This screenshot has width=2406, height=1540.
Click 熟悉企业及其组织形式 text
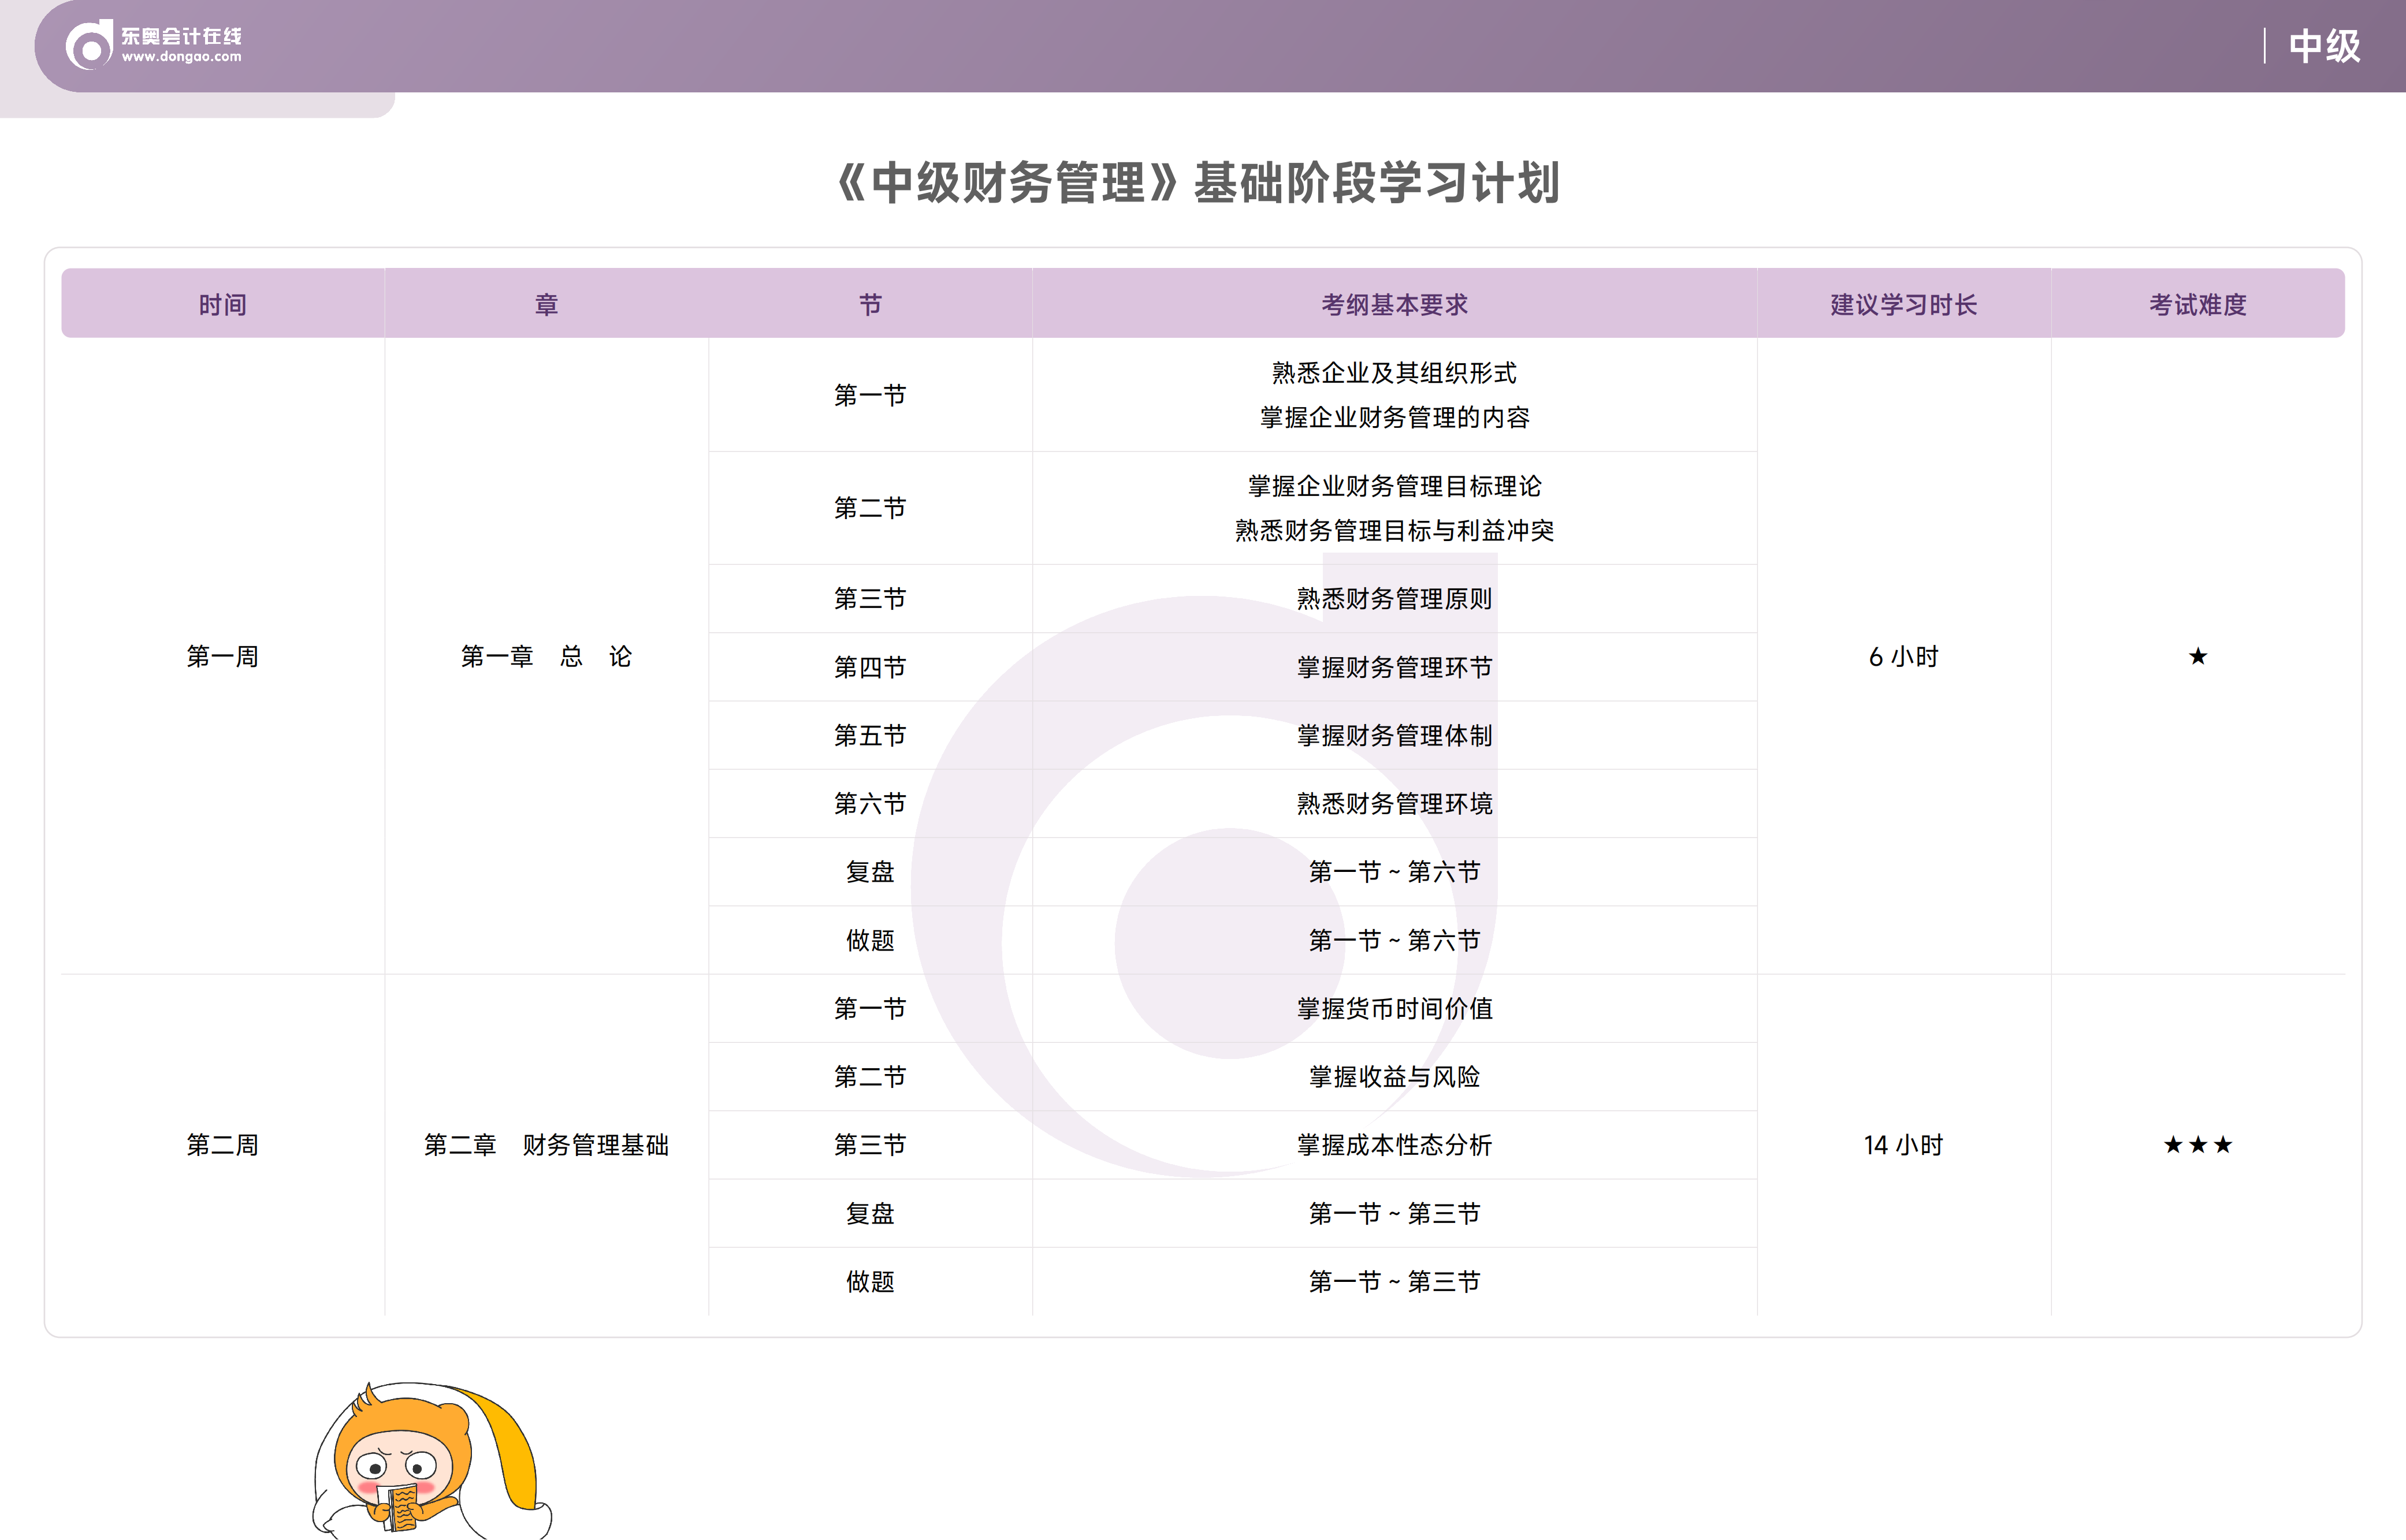point(1394,373)
